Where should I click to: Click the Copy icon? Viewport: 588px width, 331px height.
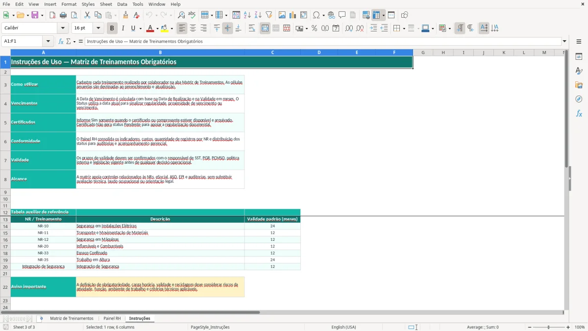(x=98, y=15)
